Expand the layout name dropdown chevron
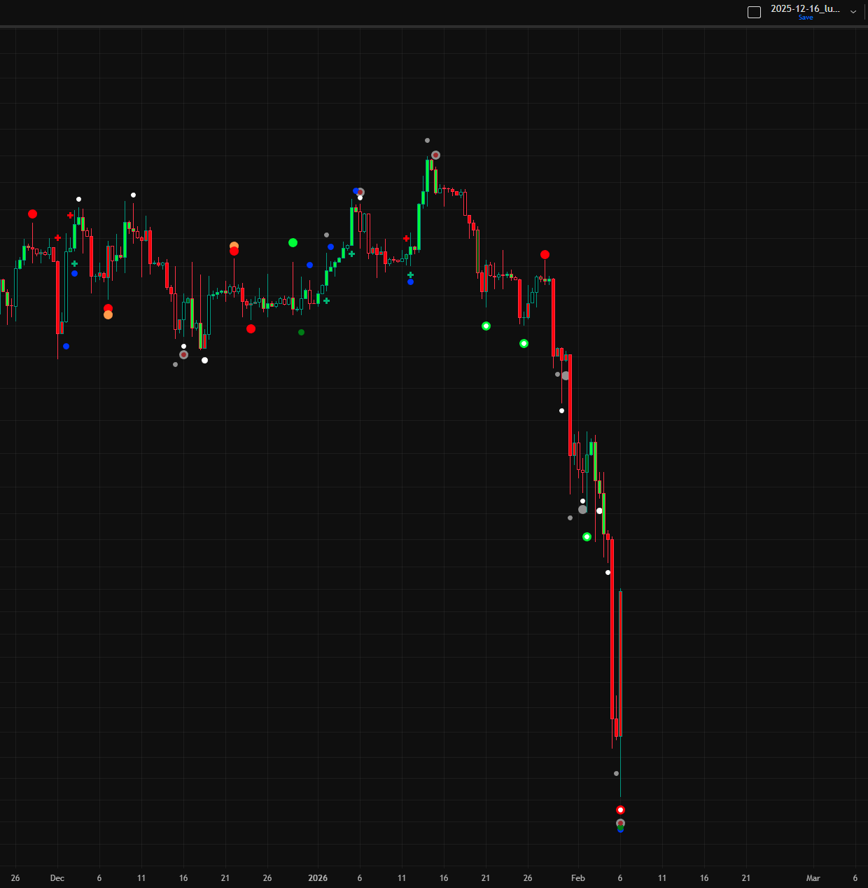The image size is (868, 888). point(853,12)
